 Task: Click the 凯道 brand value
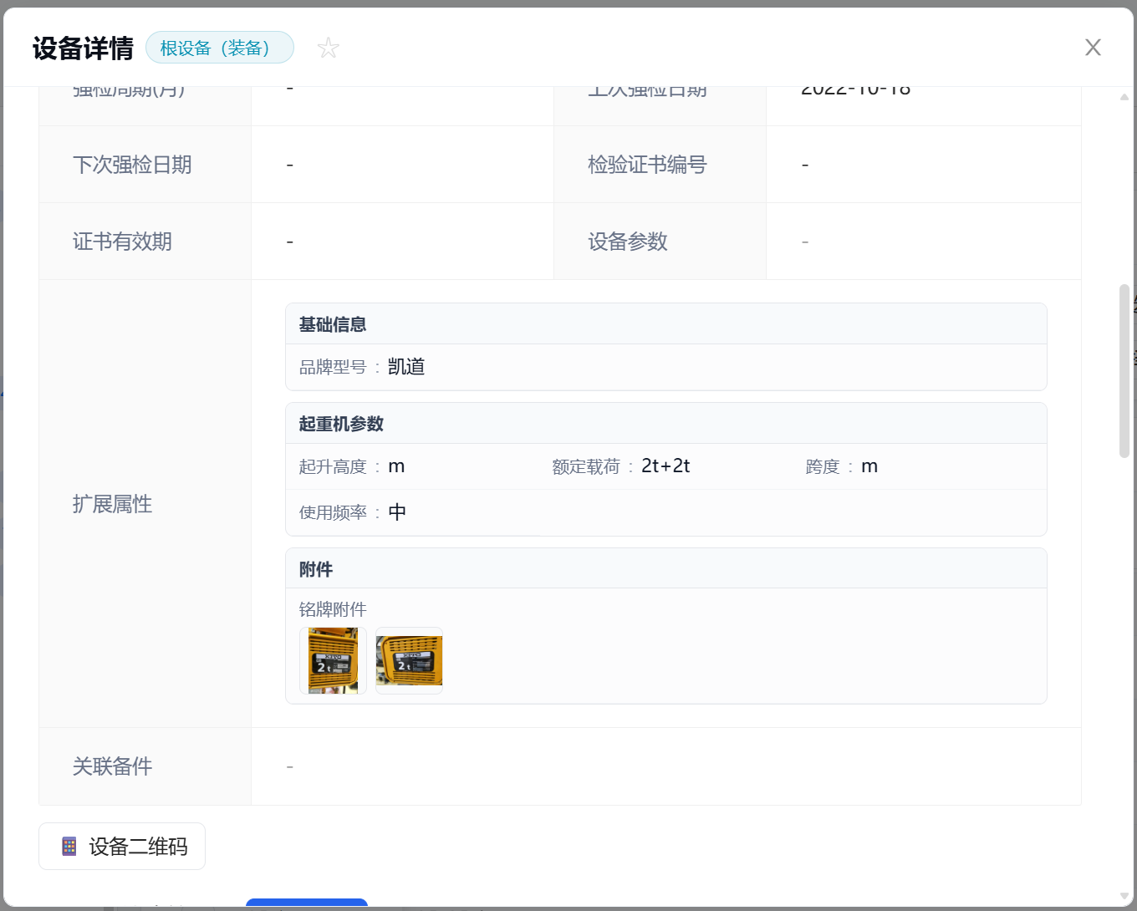(406, 367)
